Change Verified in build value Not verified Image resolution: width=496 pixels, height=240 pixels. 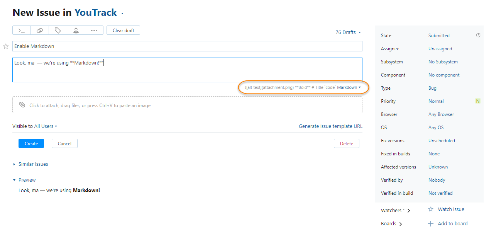coord(440,193)
